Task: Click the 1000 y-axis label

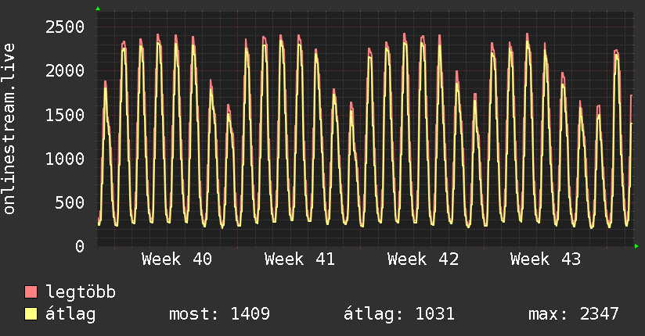Action: click(65, 159)
